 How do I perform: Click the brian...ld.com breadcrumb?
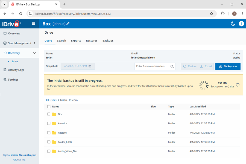[x=69, y=100]
